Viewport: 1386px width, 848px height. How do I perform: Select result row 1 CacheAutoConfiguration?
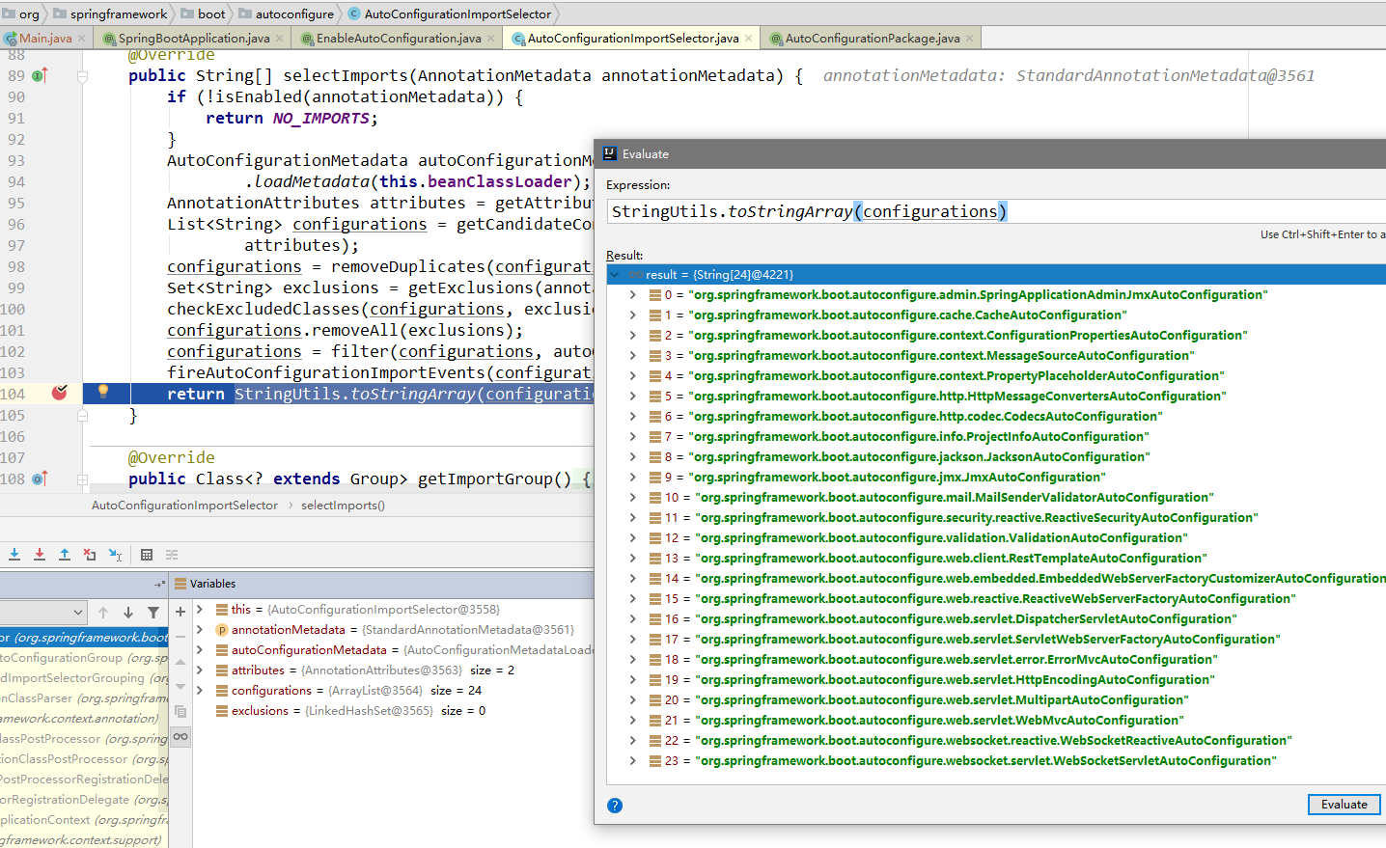click(x=996, y=315)
